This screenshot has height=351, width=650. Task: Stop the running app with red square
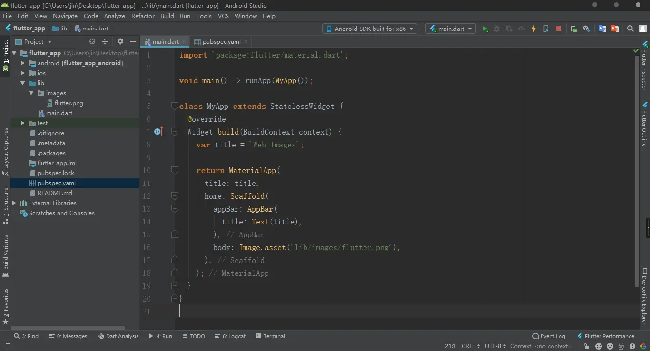point(559,29)
